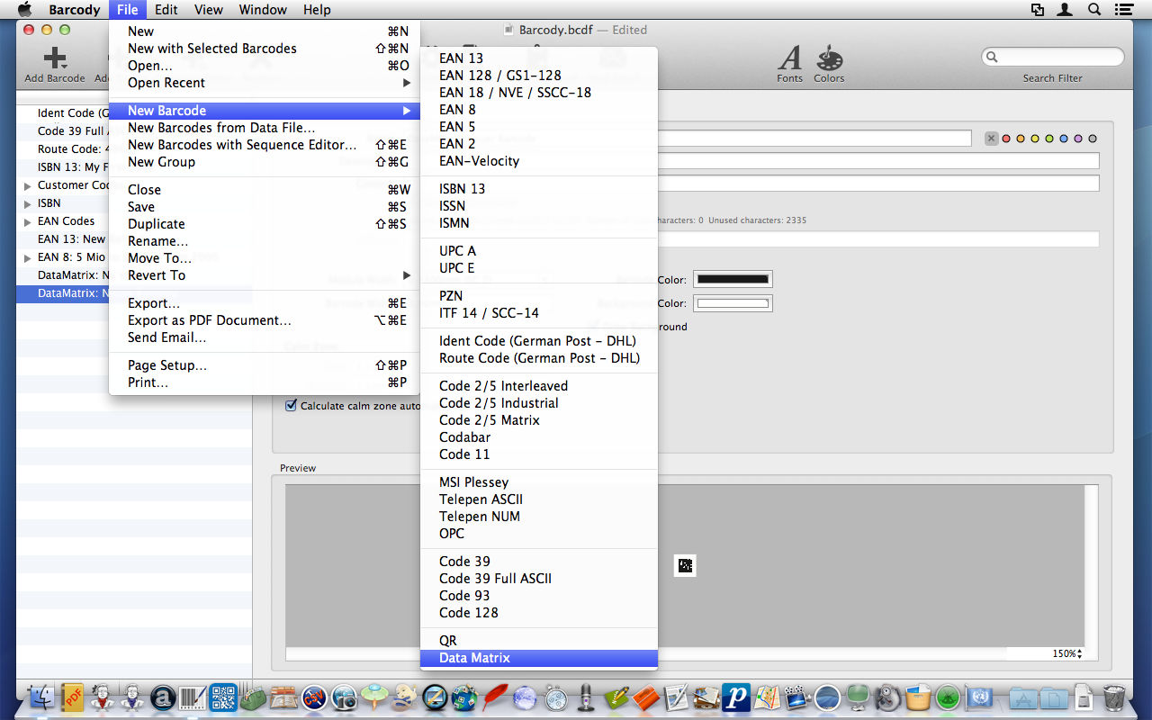The height and width of the screenshot is (720, 1152).
Task: Expand the ISBN group in sidebar
Action: point(28,203)
